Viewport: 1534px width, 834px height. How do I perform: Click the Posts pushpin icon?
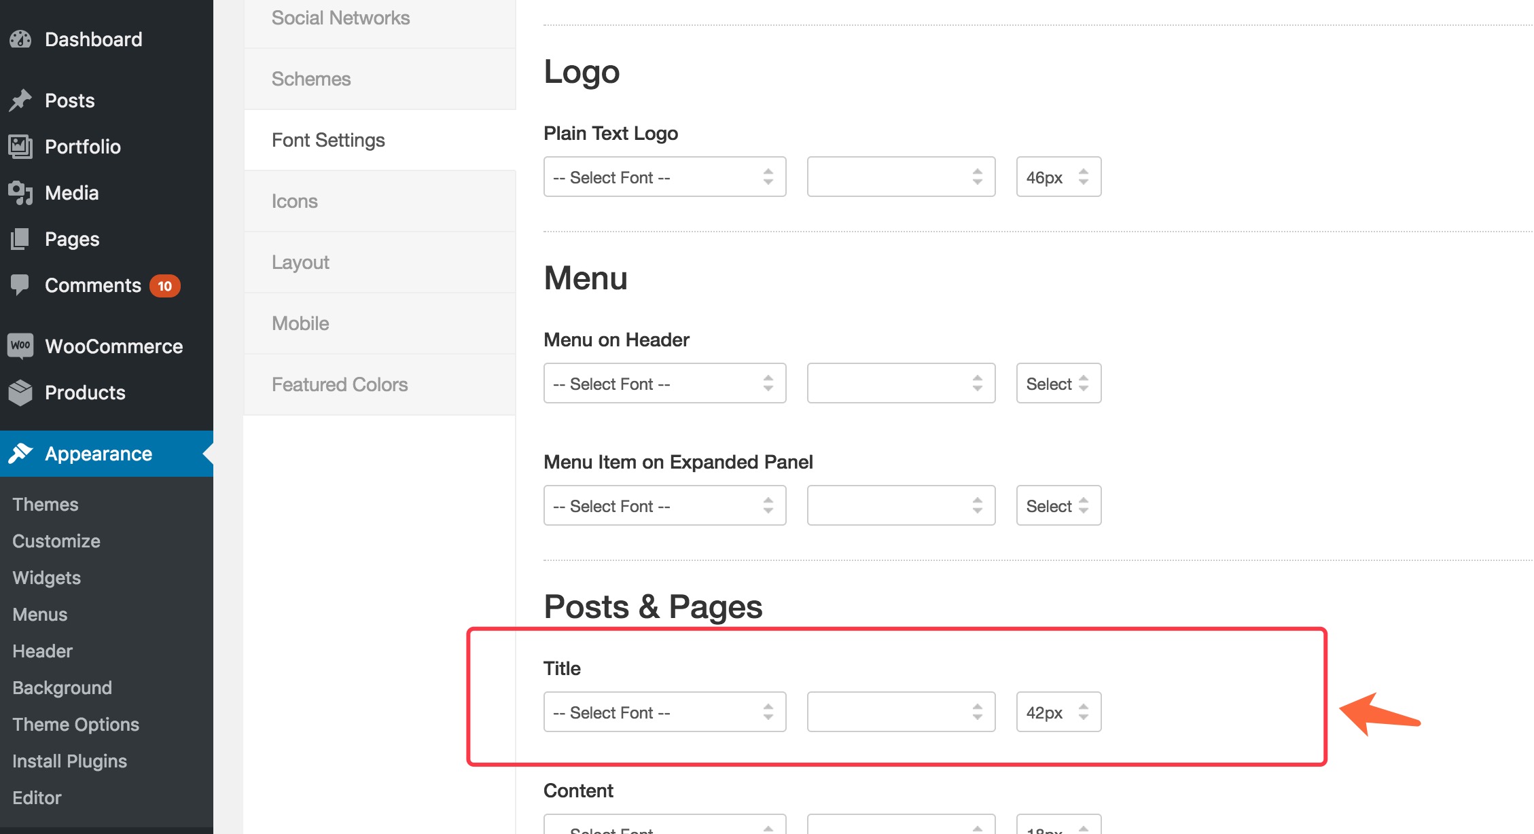click(x=20, y=101)
